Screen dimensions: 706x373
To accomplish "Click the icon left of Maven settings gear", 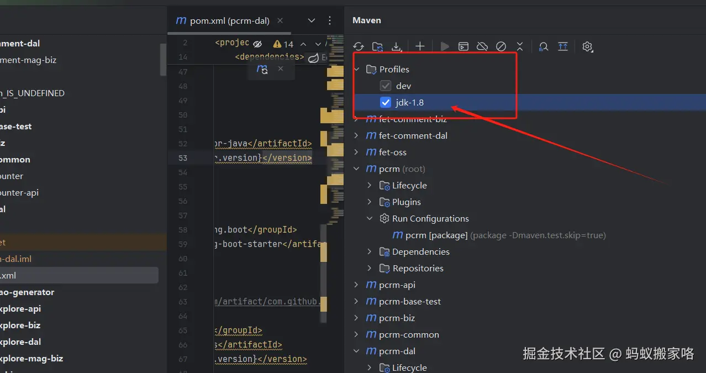I will [563, 46].
